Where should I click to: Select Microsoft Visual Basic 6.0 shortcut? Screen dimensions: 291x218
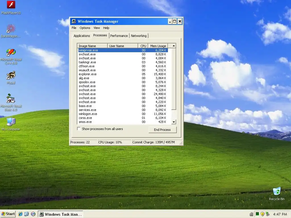(11, 102)
